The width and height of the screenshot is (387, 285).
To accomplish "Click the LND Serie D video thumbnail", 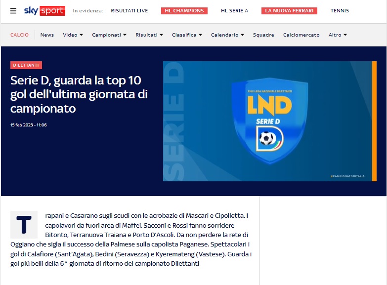I will coord(269,121).
